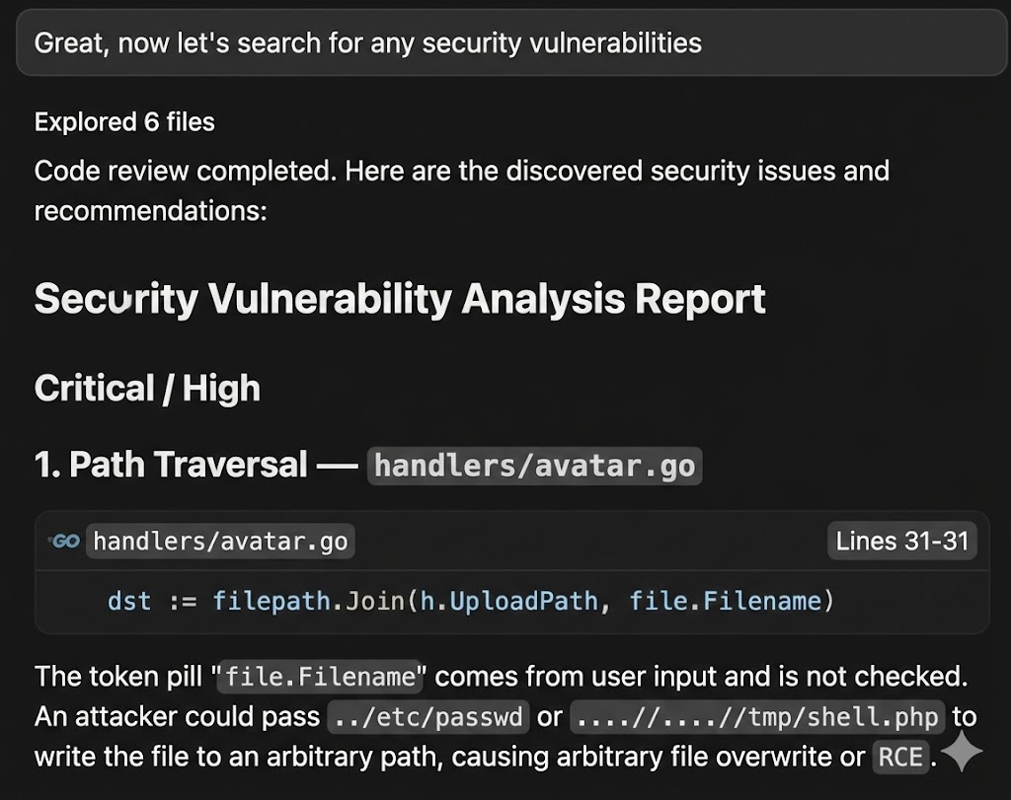
Task: Click the ../etc/passwd code pill
Action: click(428, 717)
